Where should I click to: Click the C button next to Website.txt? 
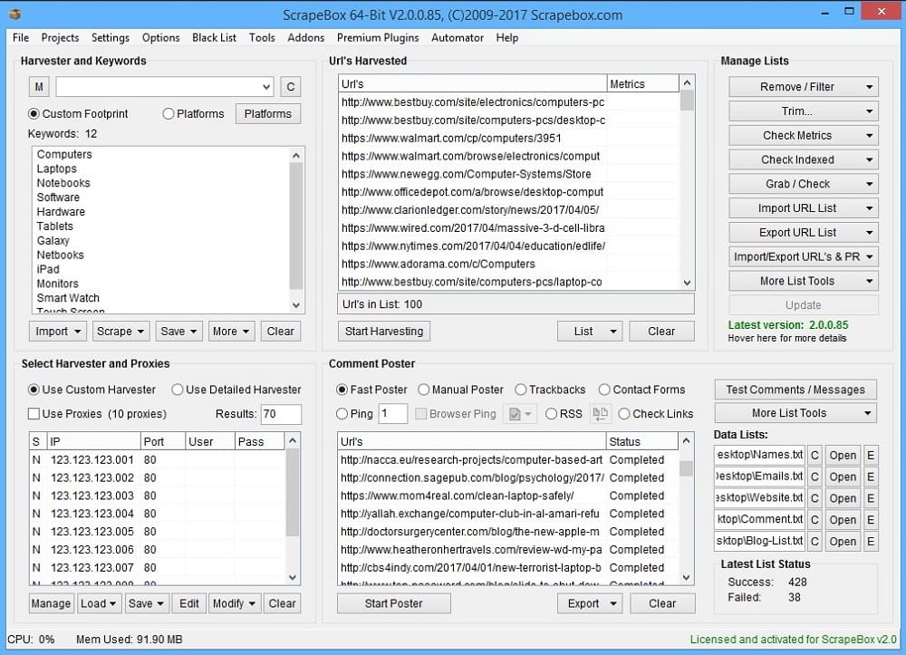click(x=814, y=498)
